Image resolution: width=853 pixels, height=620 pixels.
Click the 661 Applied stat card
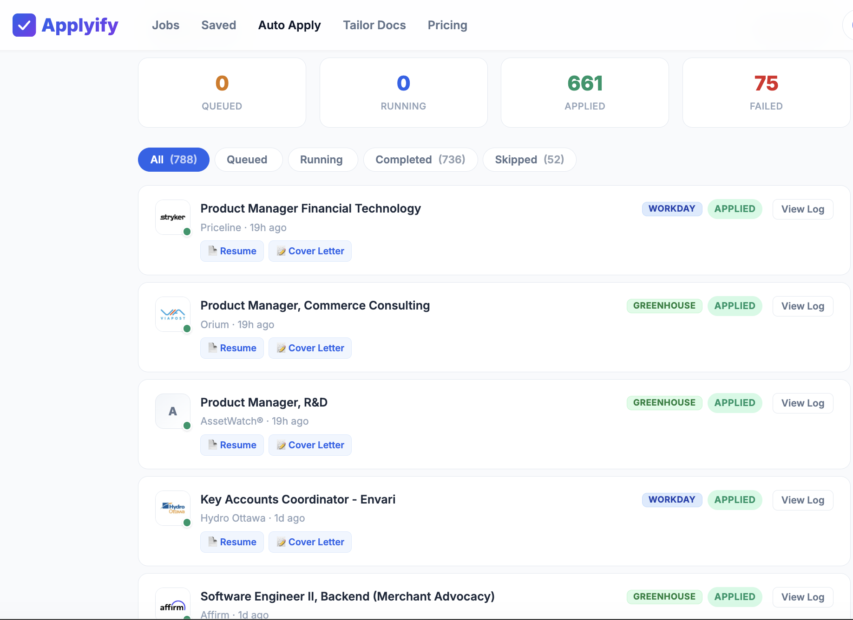(585, 92)
